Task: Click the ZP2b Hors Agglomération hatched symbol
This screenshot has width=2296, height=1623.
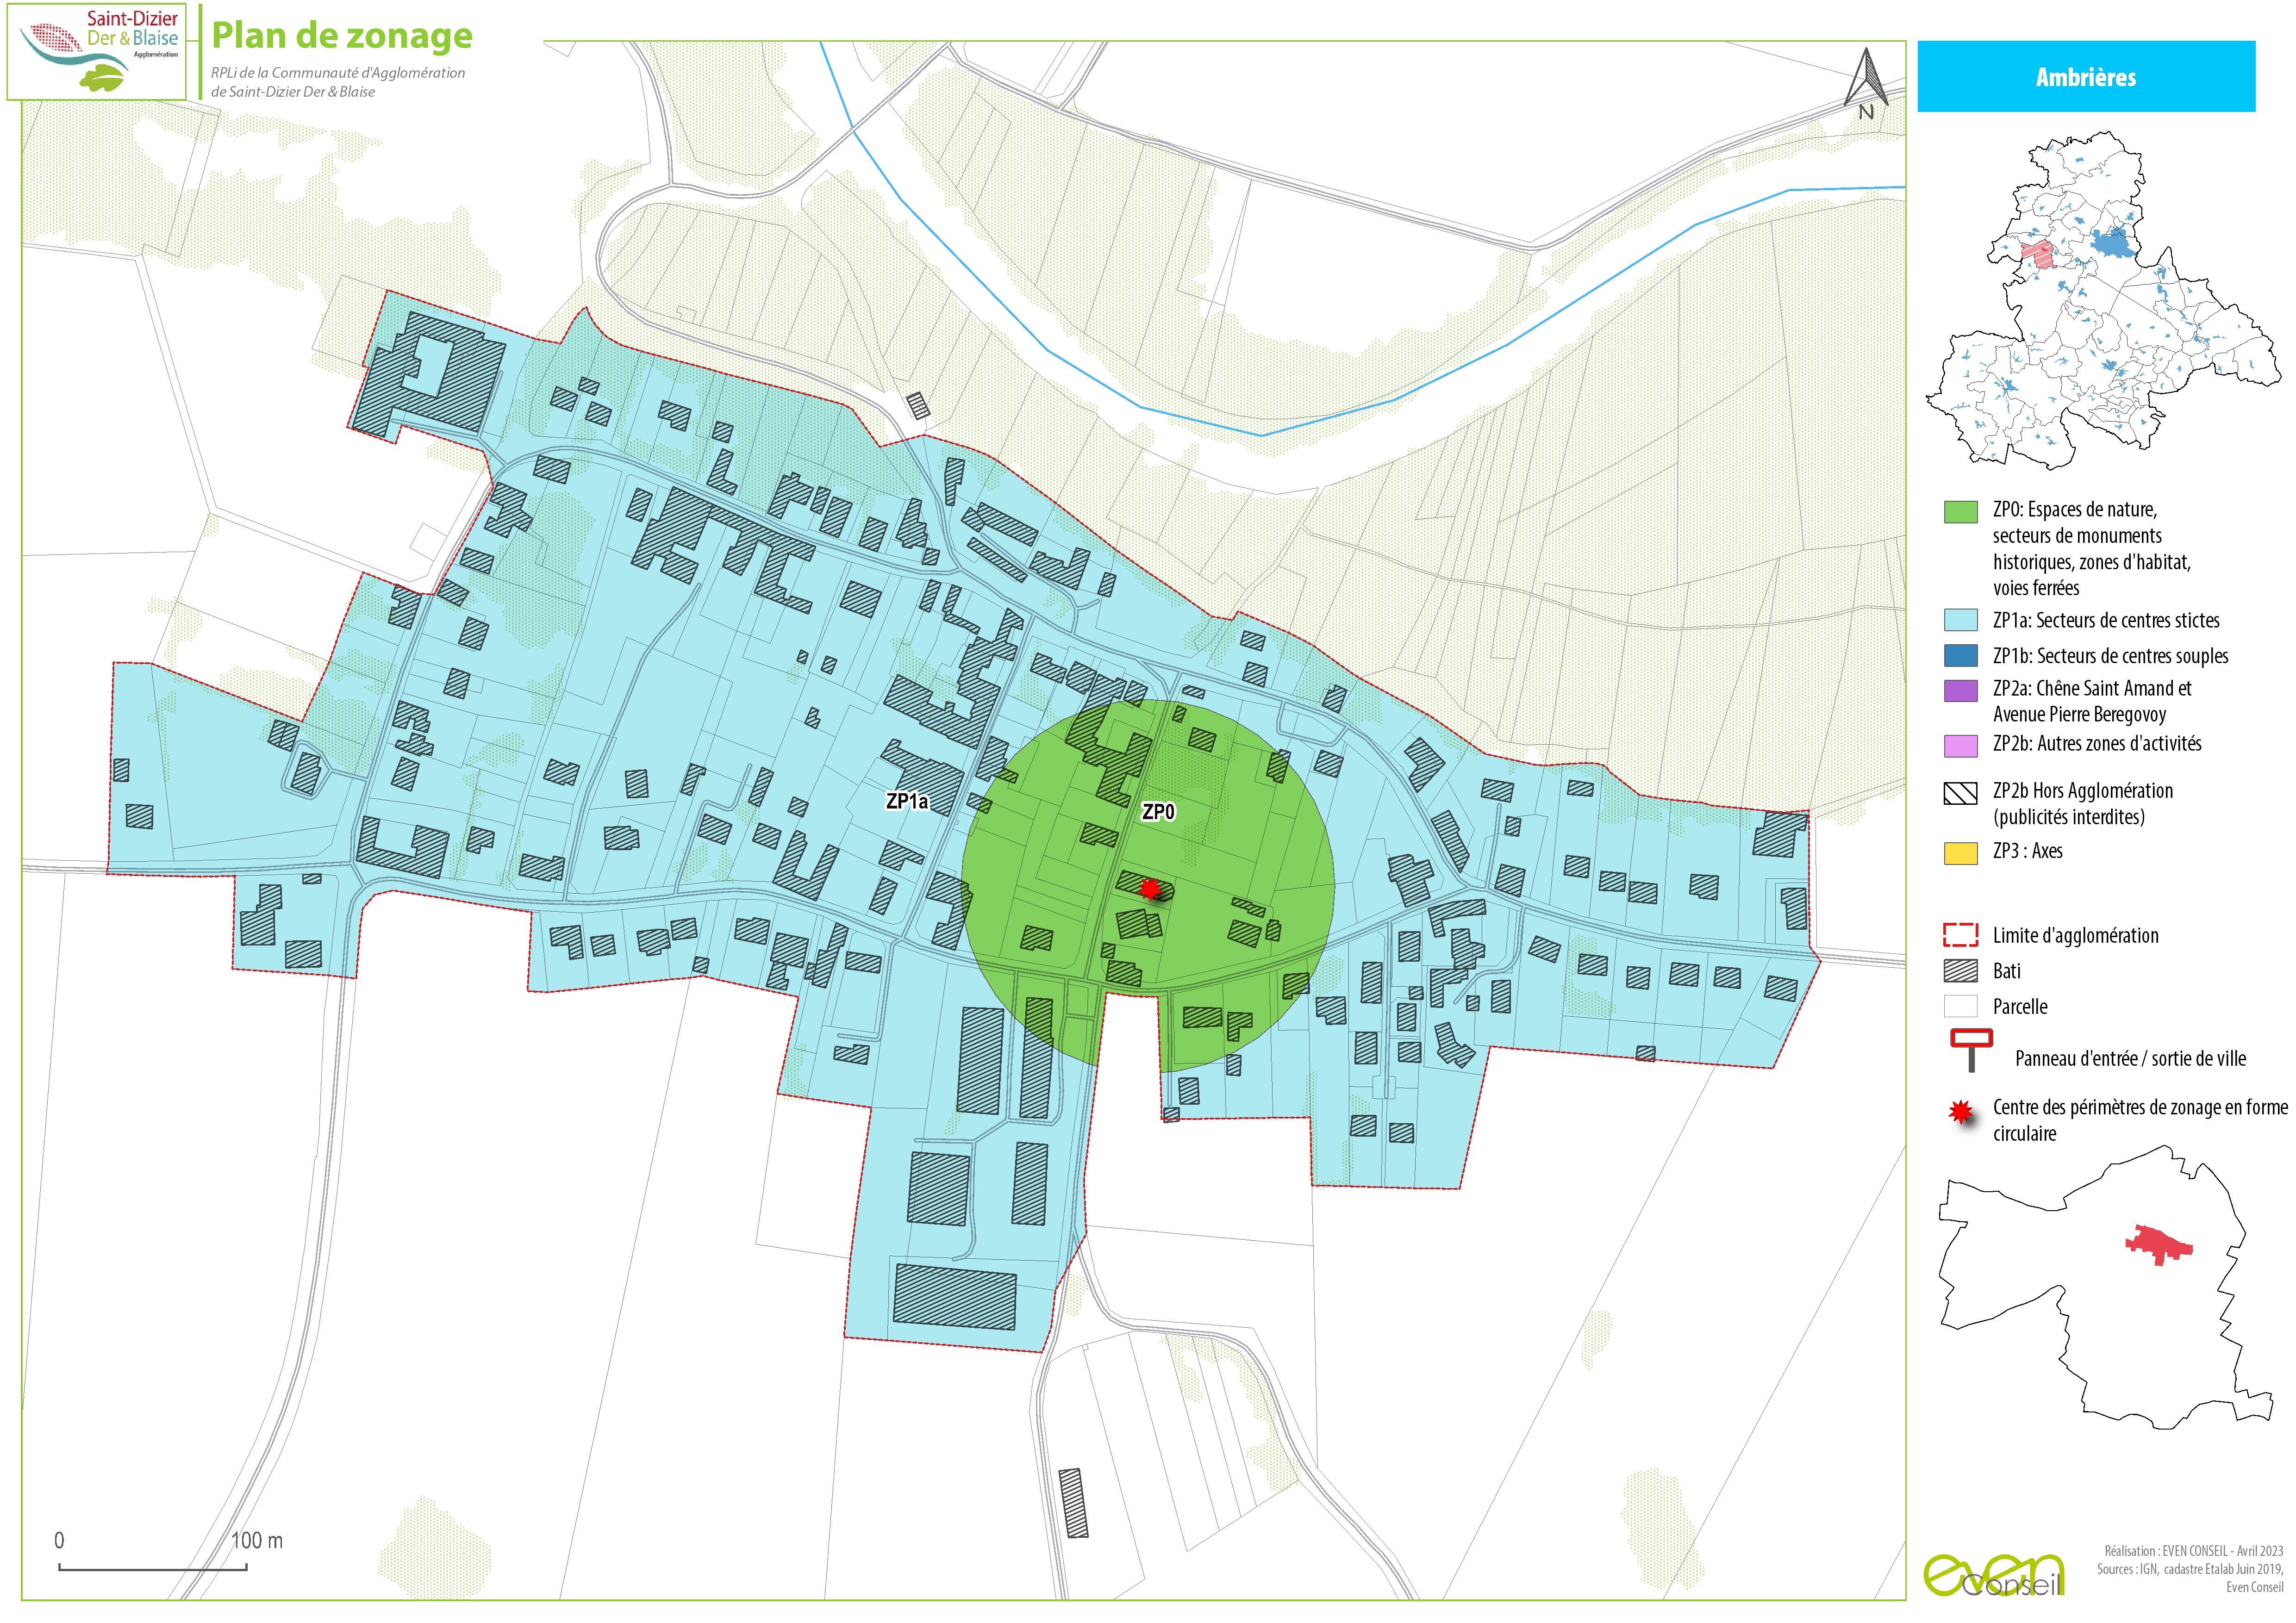Action: (x=1960, y=793)
